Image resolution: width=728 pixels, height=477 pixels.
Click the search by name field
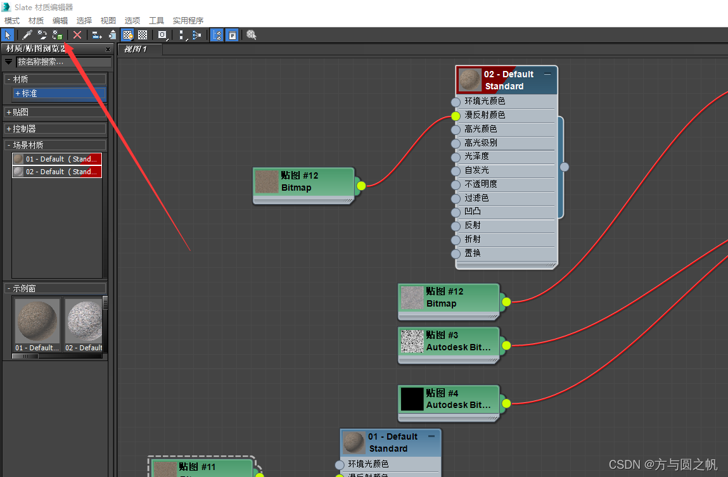pos(63,62)
